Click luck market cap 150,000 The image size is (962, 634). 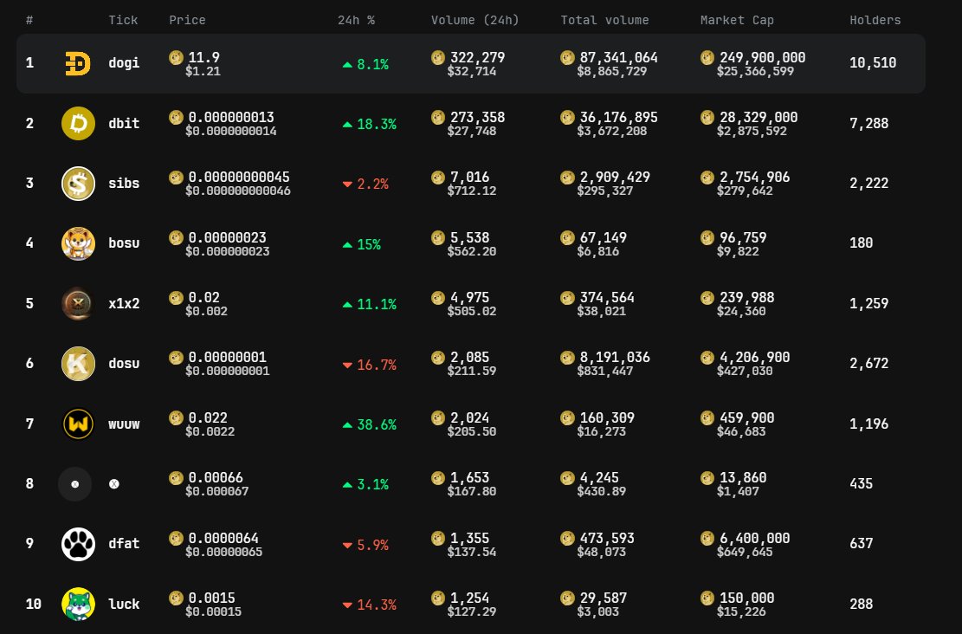coord(746,598)
